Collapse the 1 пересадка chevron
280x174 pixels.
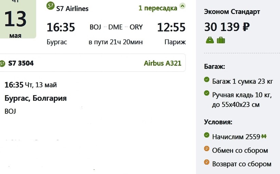(x=182, y=6)
